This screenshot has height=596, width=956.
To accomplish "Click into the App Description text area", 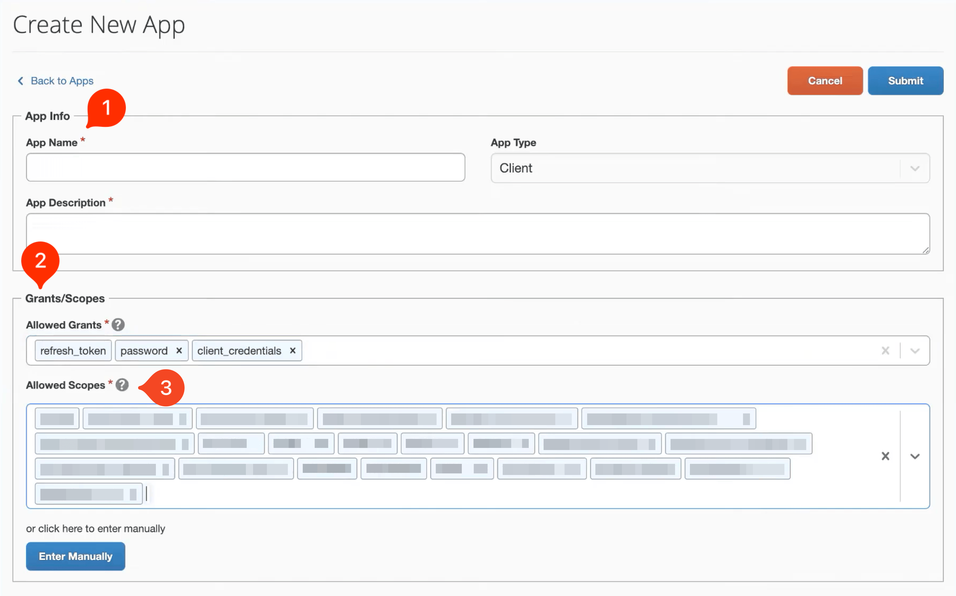I will point(478,234).
